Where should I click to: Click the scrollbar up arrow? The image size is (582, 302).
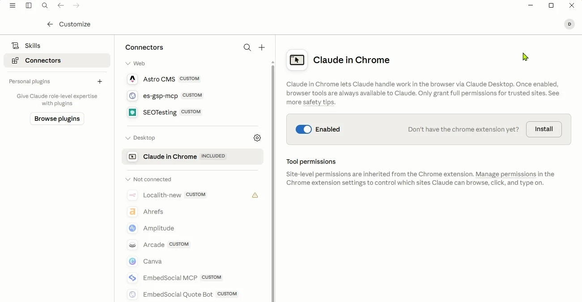click(273, 63)
